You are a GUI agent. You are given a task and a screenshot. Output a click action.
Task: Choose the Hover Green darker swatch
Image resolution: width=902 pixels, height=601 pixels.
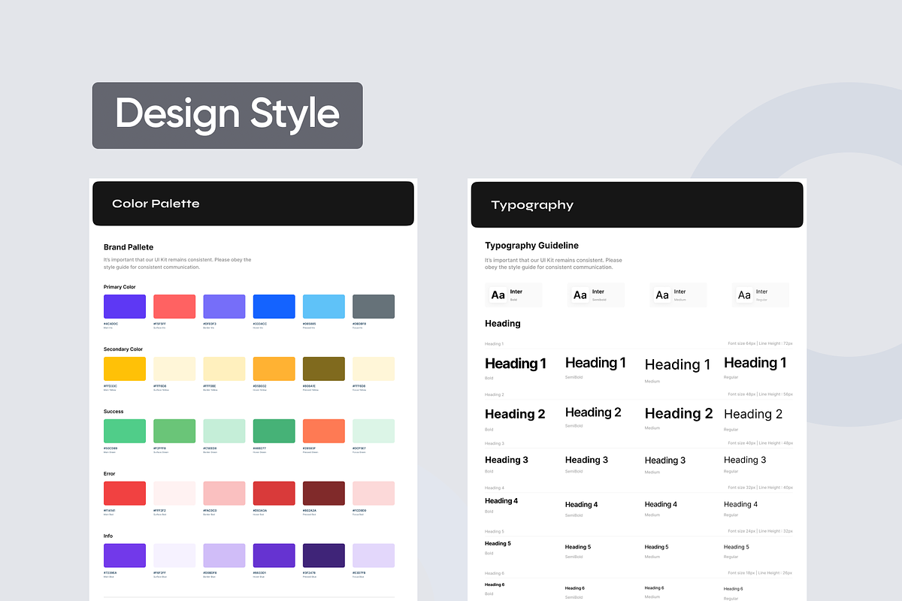pyautogui.click(x=274, y=431)
